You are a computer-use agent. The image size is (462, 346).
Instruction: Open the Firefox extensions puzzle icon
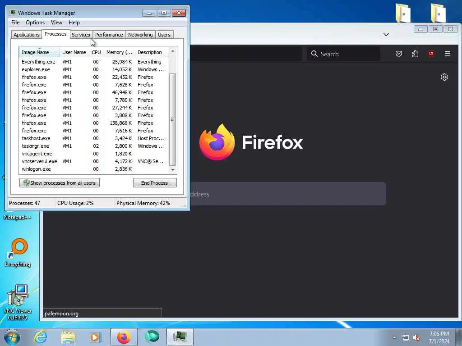(x=415, y=54)
